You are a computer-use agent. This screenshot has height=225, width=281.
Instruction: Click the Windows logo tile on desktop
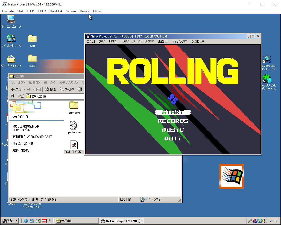coord(232,176)
